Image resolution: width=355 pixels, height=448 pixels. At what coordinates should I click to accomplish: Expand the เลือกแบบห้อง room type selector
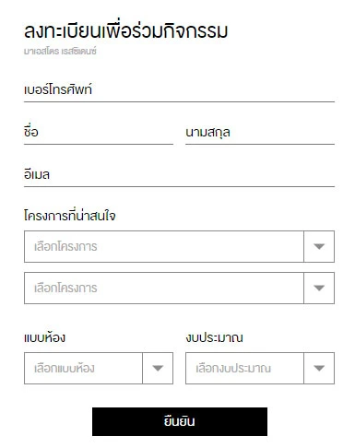[x=99, y=368]
